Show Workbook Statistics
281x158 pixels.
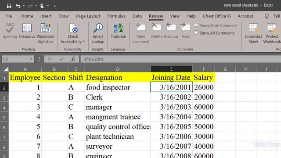coord(45,33)
